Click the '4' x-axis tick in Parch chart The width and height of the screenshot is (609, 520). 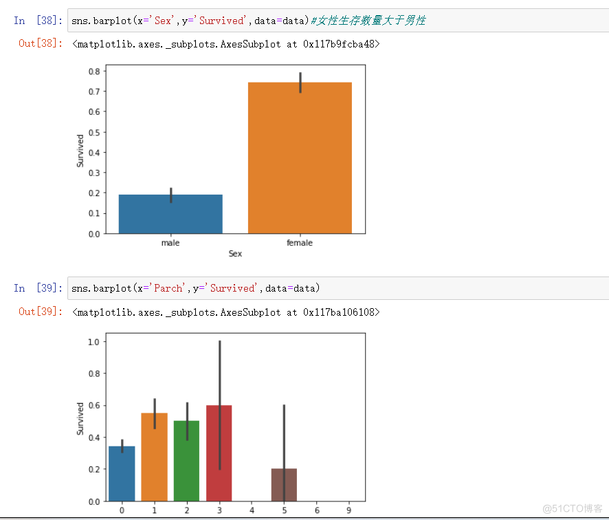252,510
